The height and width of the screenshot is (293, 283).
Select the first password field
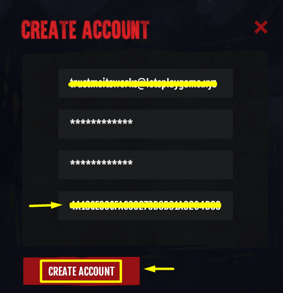[146, 124]
